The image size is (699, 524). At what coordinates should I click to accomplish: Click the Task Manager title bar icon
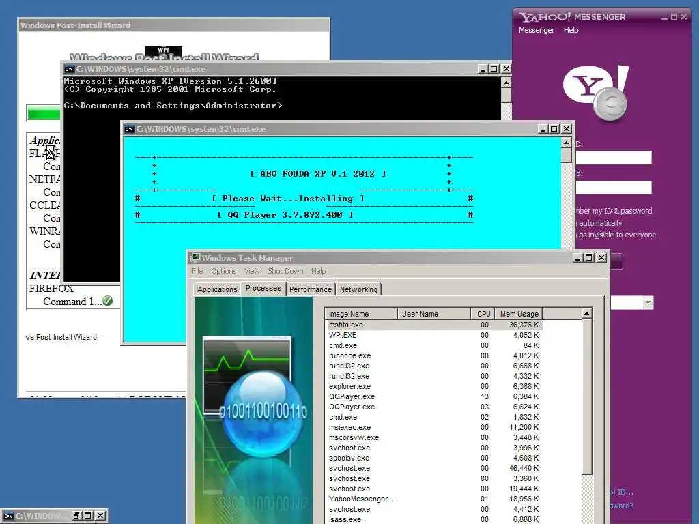point(195,257)
